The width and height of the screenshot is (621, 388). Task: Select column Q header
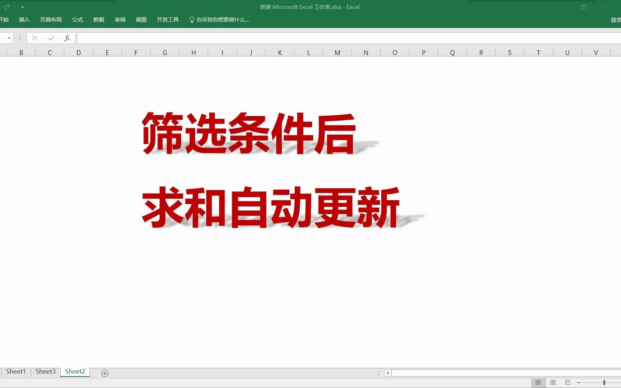(x=452, y=53)
